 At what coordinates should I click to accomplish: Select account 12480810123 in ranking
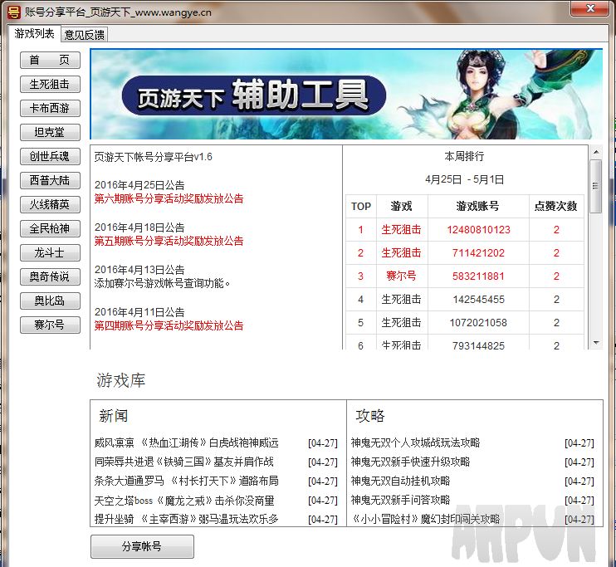point(478,230)
